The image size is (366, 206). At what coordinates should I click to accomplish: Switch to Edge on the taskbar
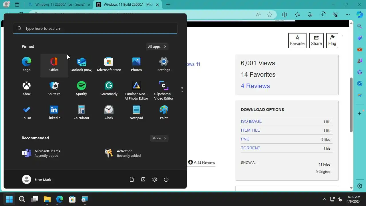(x=59, y=199)
